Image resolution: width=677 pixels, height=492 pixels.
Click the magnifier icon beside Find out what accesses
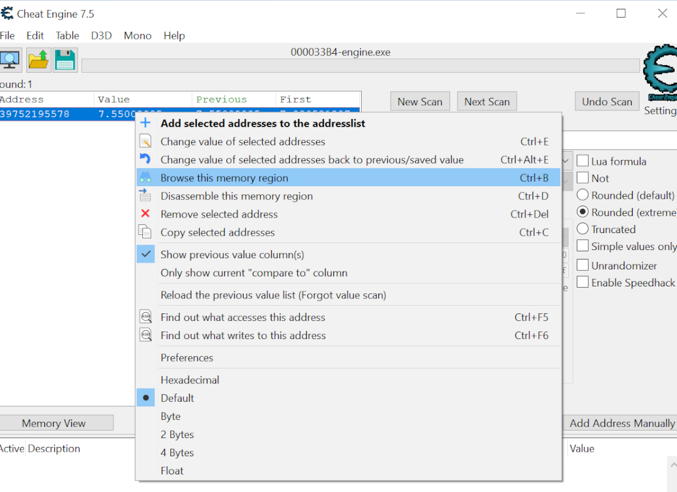pyautogui.click(x=146, y=317)
